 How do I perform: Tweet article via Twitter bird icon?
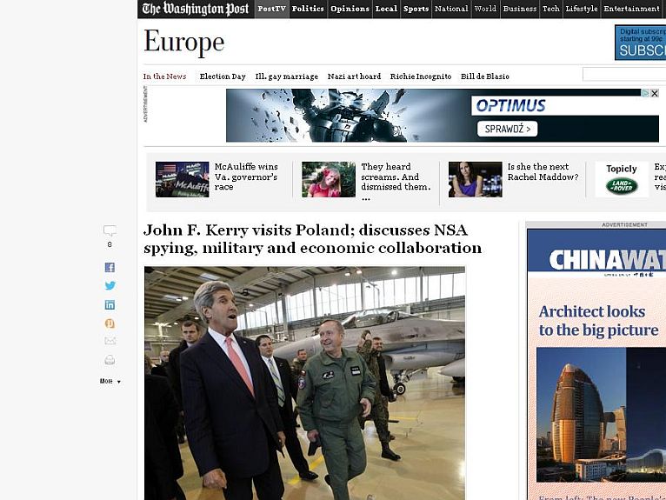(x=110, y=285)
